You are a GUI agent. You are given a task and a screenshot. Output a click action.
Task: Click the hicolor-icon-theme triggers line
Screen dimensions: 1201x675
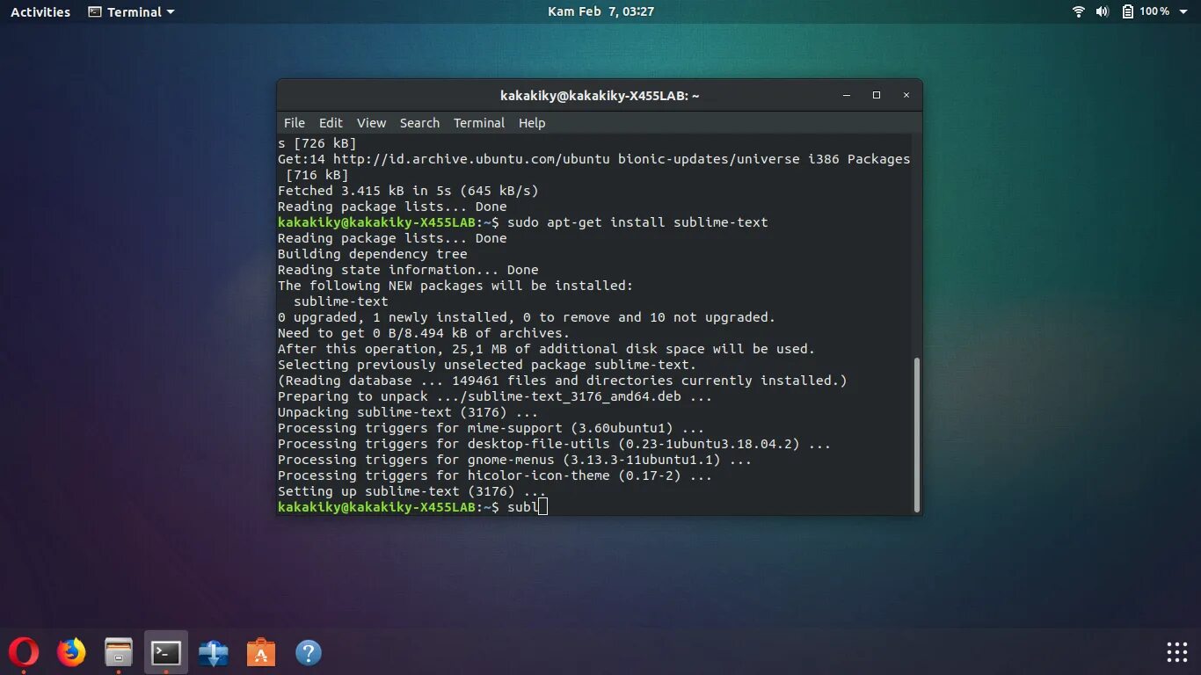[x=495, y=475]
